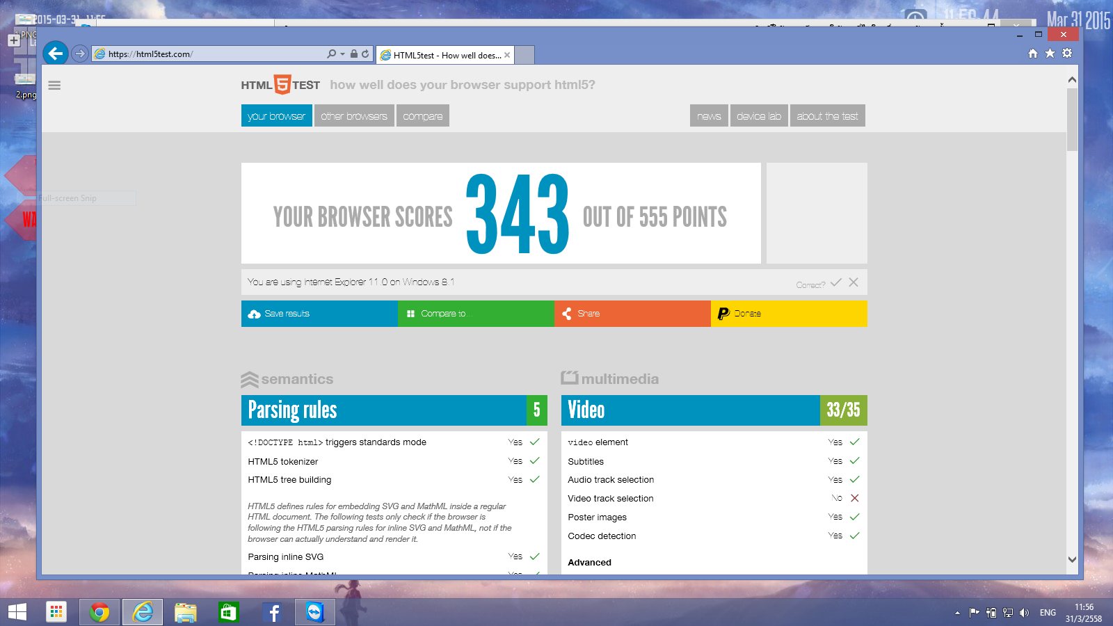
Task: Click the 'Compare to' button
Action: tap(476, 314)
